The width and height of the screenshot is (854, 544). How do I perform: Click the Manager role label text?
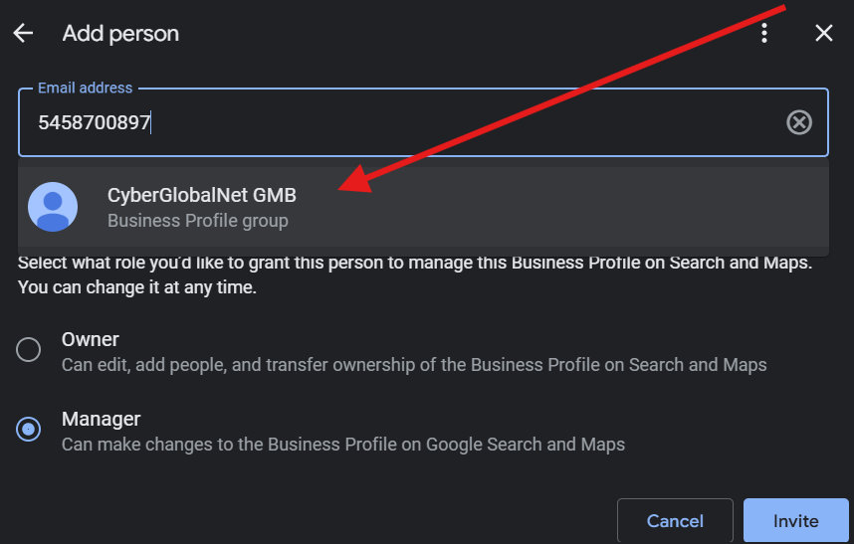click(x=101, y=419)
